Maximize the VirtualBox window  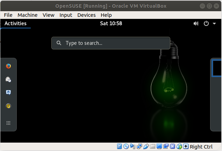pos(209,6)
